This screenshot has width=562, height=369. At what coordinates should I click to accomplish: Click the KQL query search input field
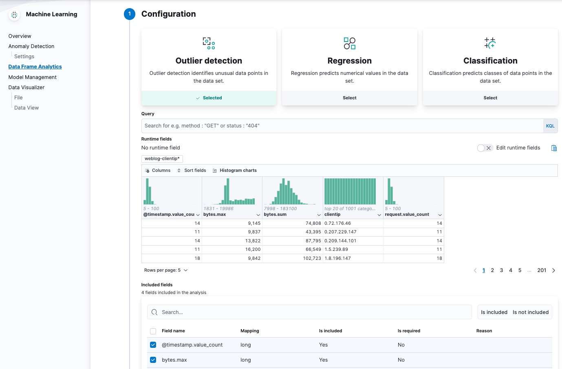click(326, 125)
